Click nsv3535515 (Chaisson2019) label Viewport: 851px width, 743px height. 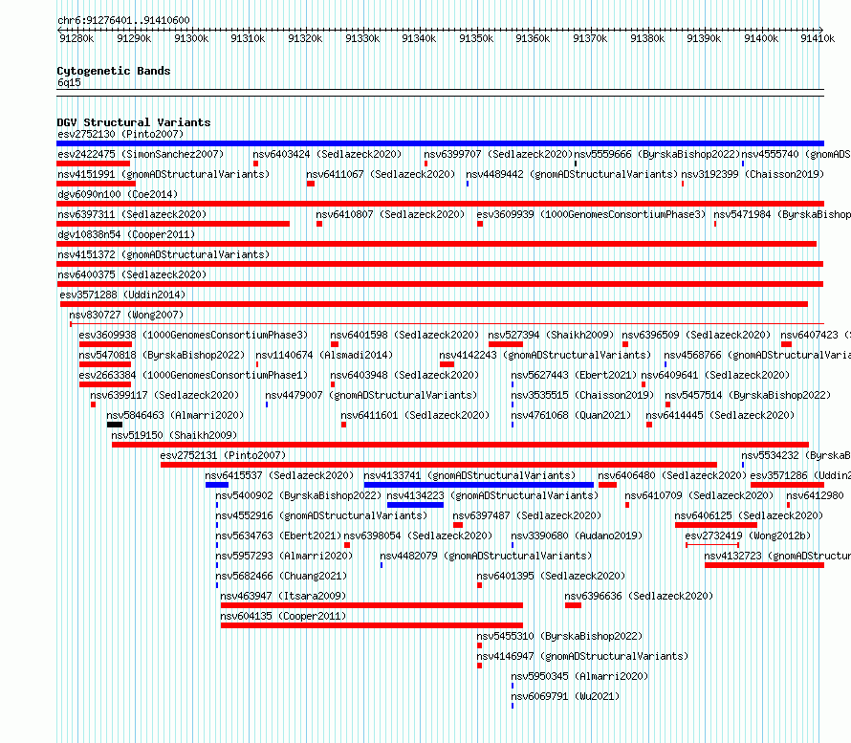[x=582, y=395]
